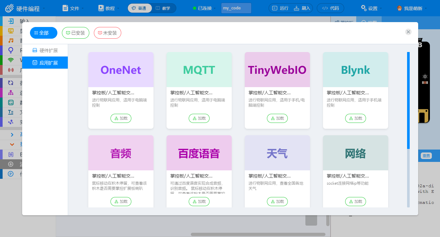Screen dimensions: 440x237
Task: Click the settings gear icon
Action: (x=364, y=8)
